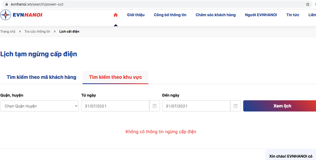The width and height of the screenshot is (316, 160).
Task: Expand the Quận, huyện dropdown
Action: point(39,106)
